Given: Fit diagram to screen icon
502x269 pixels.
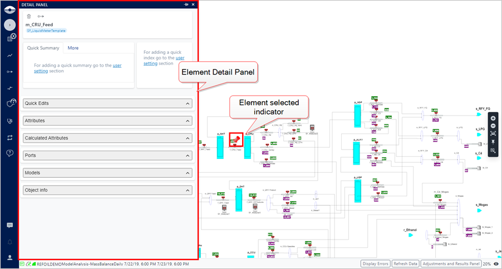Looking at the screenshot, I should (x=493, y=134).
